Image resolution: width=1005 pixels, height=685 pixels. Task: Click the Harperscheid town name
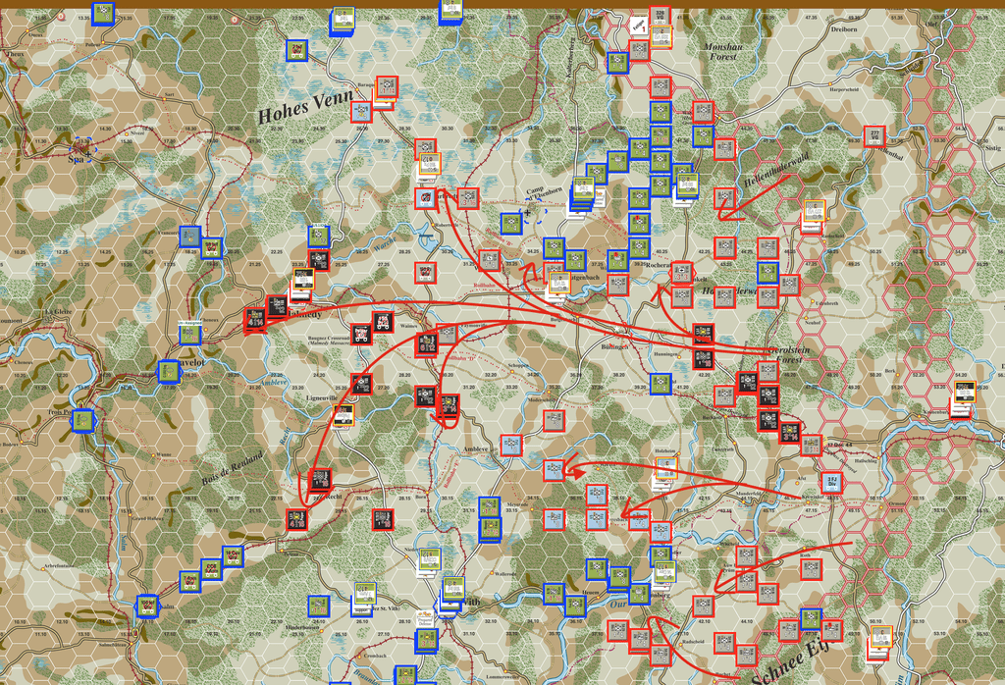(x=843, y=89)
